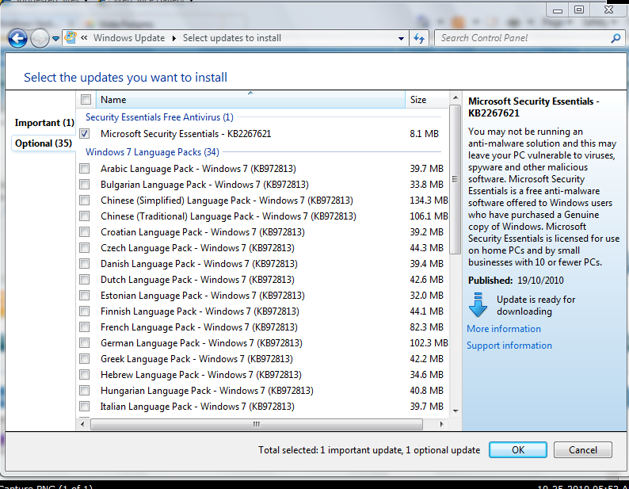Click the Published date 19/10/2010
Image resolution: width=629 pixels, height=489 pixels.
pos(540,281)
